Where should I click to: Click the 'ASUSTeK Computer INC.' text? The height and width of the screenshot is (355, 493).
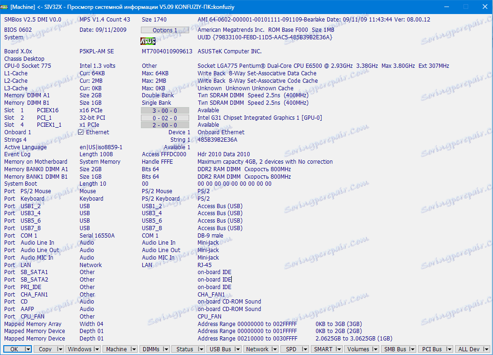point(229,51)
